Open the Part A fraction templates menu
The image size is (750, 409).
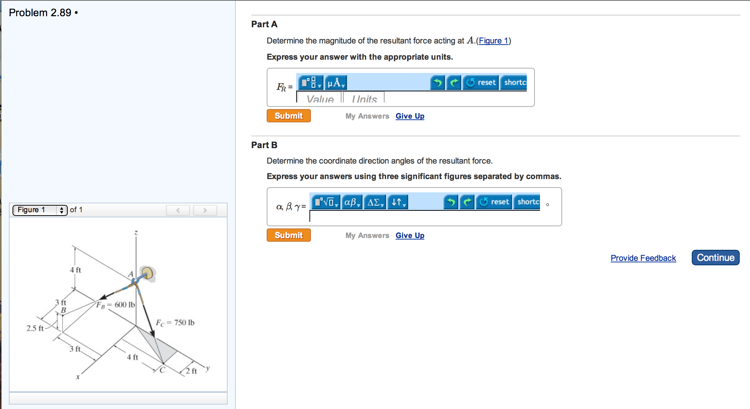tap(311, 83)
